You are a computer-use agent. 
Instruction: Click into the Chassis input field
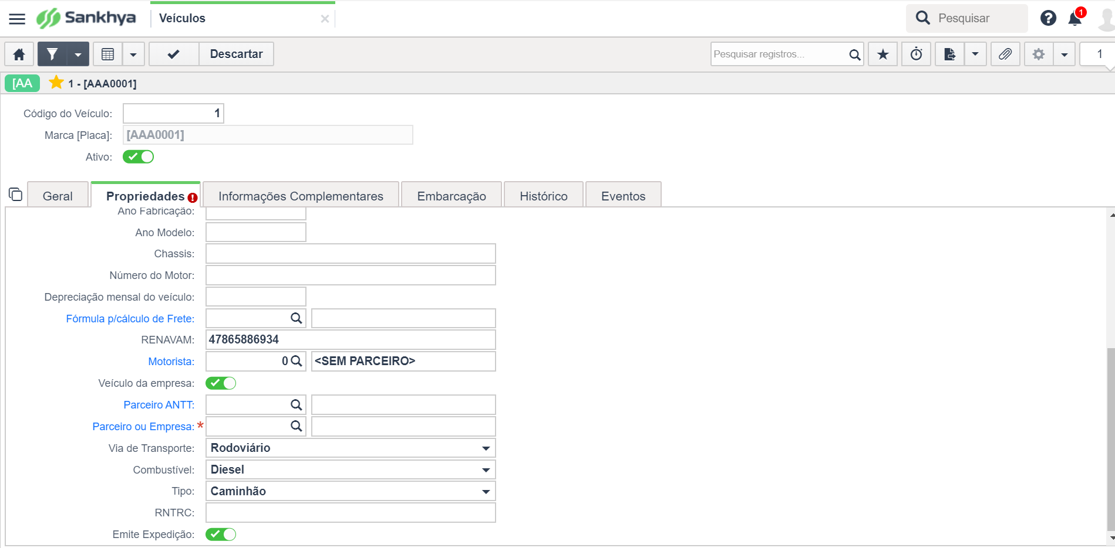coord(351,254)
